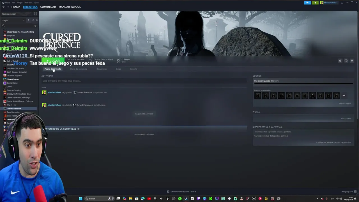Screen dimensions: 359x202
Task: Open the Amigos y chat panel
Action: pyautogui.click(x=349, y=192)
